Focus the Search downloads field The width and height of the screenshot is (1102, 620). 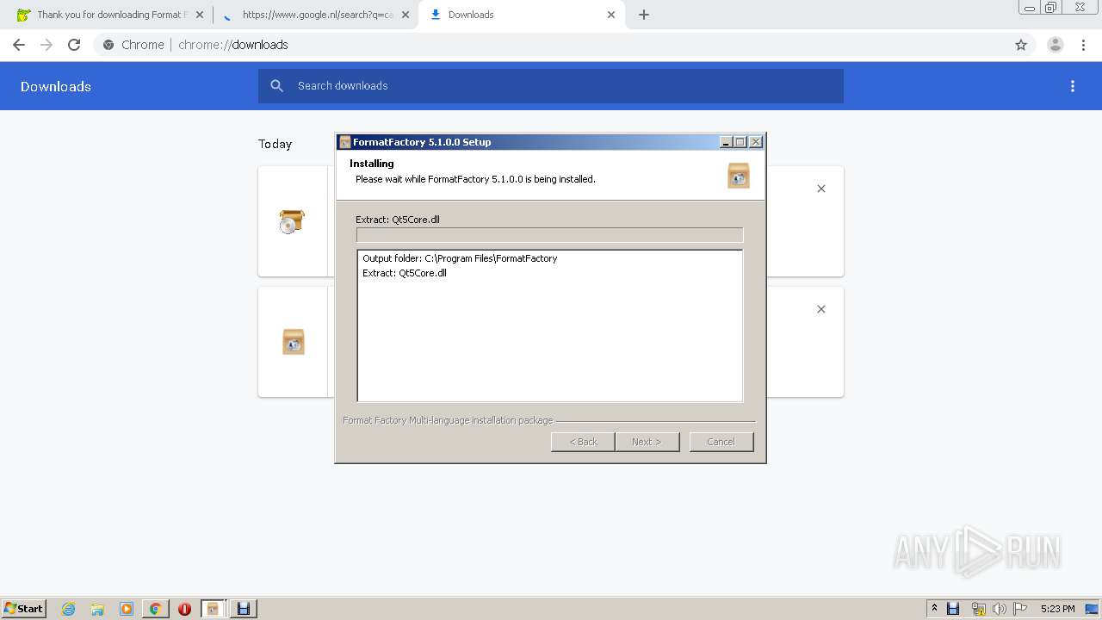pyautogui.click(x=551, y=86)
